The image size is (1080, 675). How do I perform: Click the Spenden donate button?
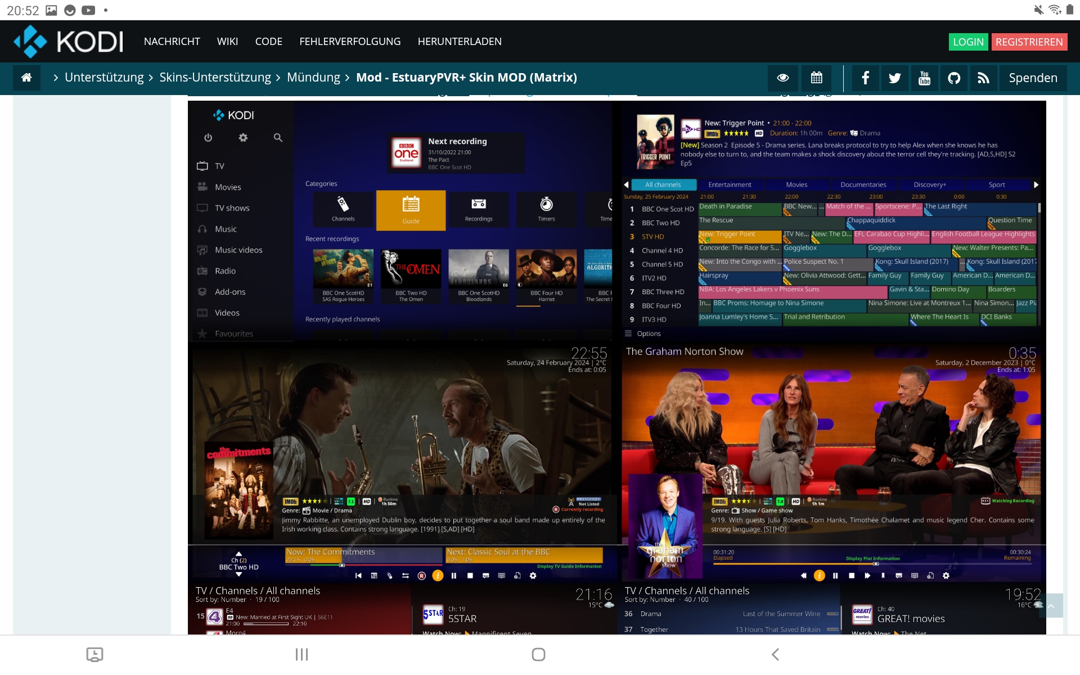coord(1033,78)
